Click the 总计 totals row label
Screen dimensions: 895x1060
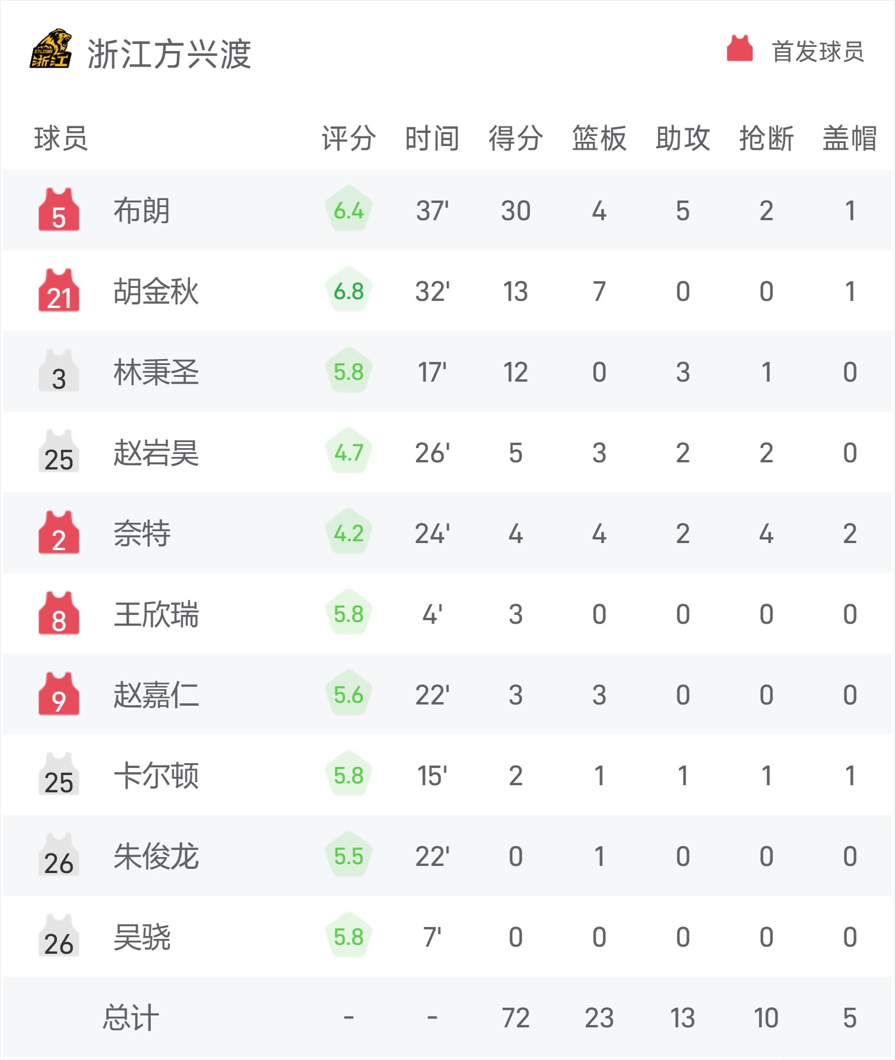(131, 1018)
